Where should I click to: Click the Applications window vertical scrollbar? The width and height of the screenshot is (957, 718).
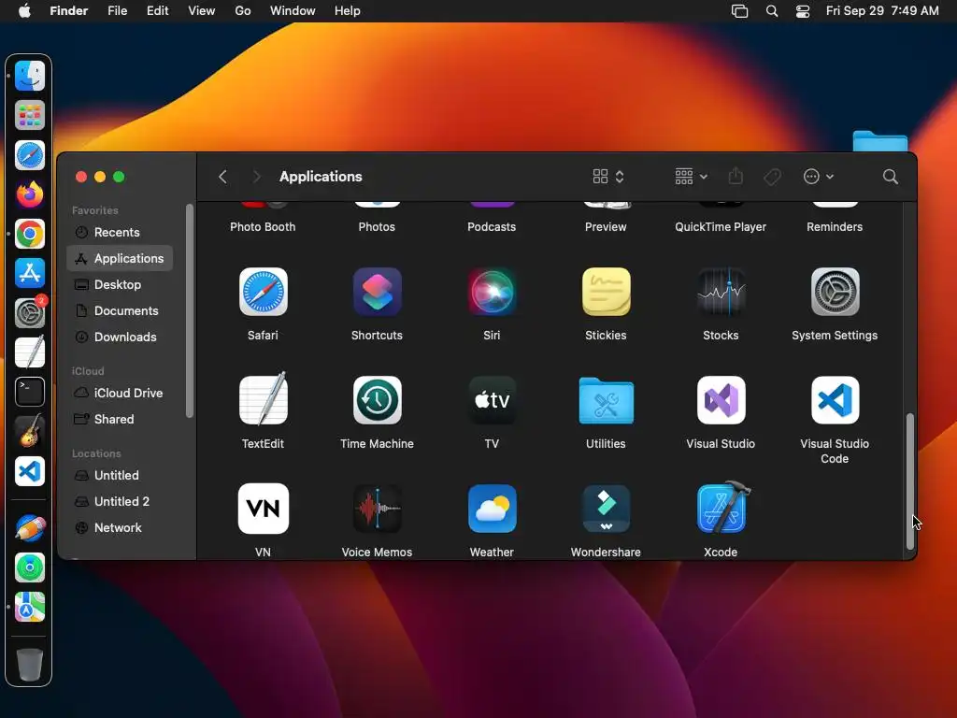coord(910,481)
